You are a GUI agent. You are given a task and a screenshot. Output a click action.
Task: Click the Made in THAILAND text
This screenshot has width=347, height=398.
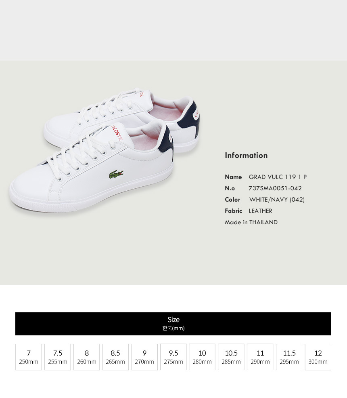[251, 222]
